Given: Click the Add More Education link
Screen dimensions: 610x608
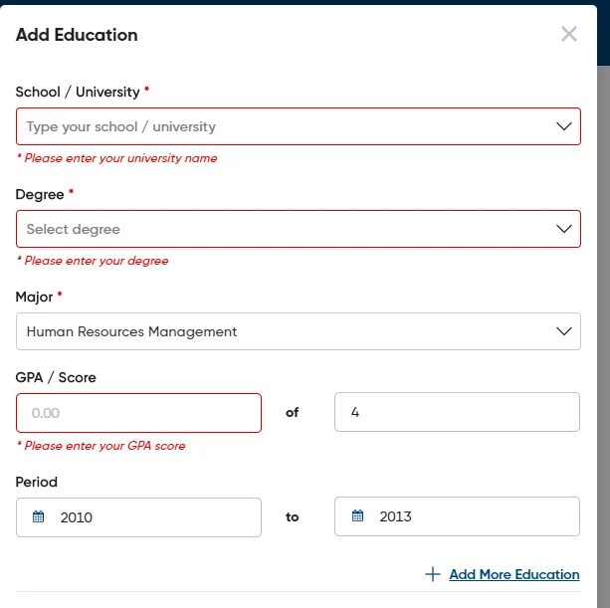Looking at the screenshot, I should [513, 574].
